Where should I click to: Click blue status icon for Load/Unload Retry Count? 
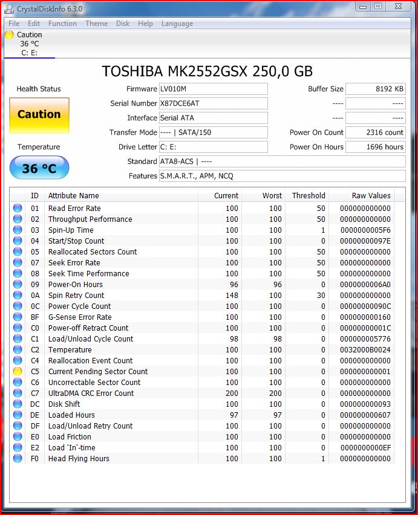coord(18,426)
